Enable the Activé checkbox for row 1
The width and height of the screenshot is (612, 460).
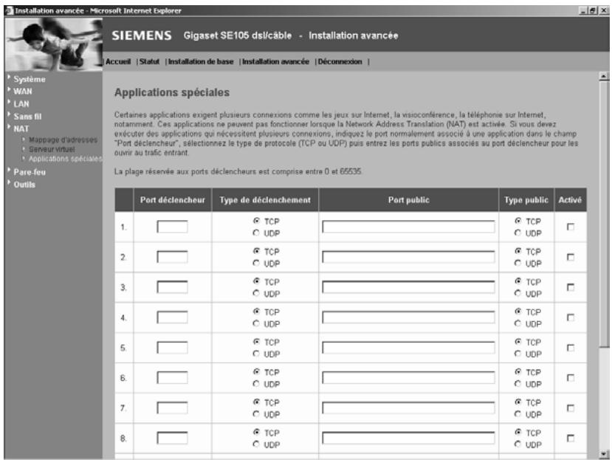[570, 227]
